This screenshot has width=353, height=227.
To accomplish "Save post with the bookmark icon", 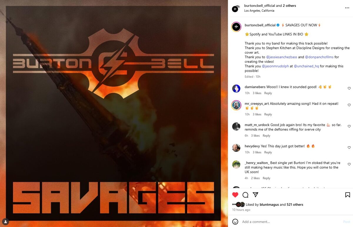I will 347,195.
